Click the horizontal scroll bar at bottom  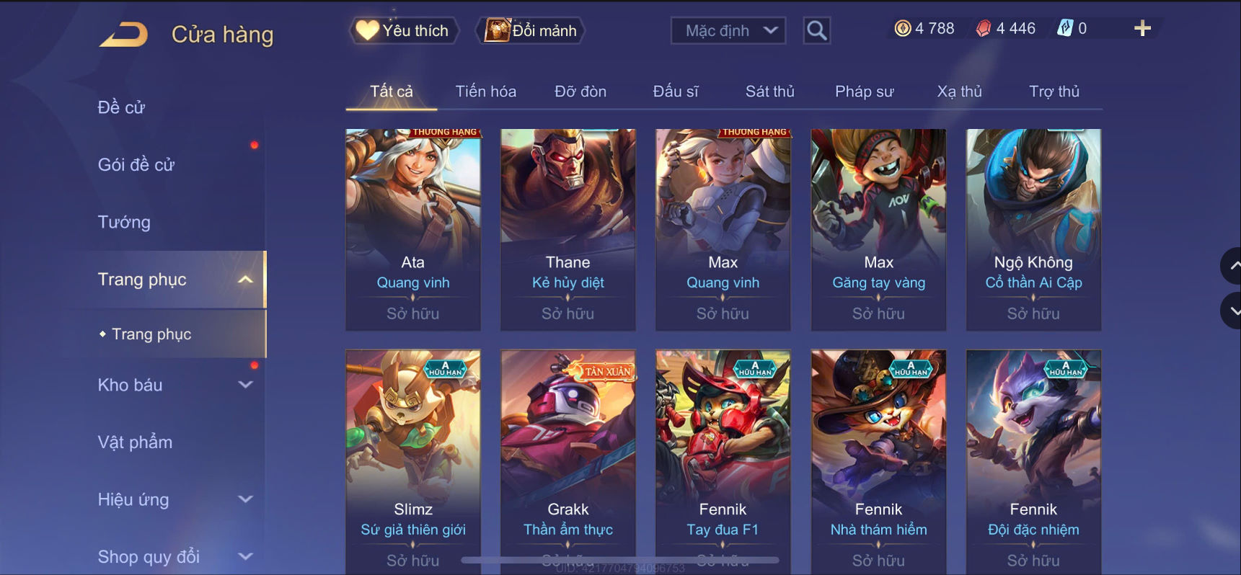(620, 560)
